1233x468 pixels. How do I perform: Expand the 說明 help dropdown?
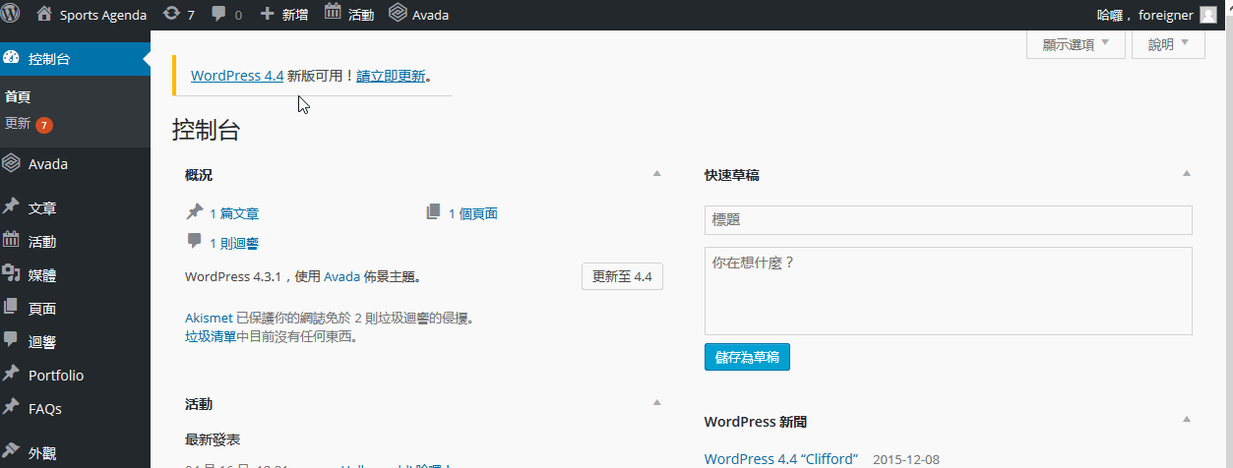click(1169, 44)
